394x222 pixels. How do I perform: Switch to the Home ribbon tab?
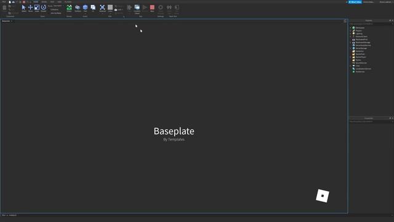pyautogui.click(x=36, y=2)
